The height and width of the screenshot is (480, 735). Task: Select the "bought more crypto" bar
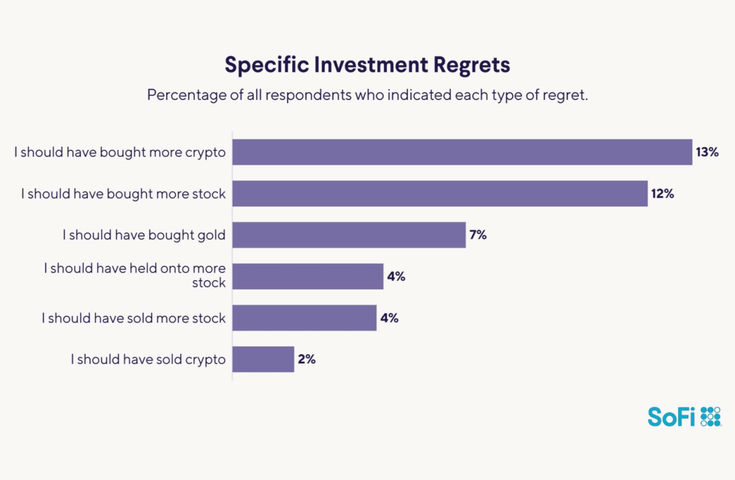[462, 152]
